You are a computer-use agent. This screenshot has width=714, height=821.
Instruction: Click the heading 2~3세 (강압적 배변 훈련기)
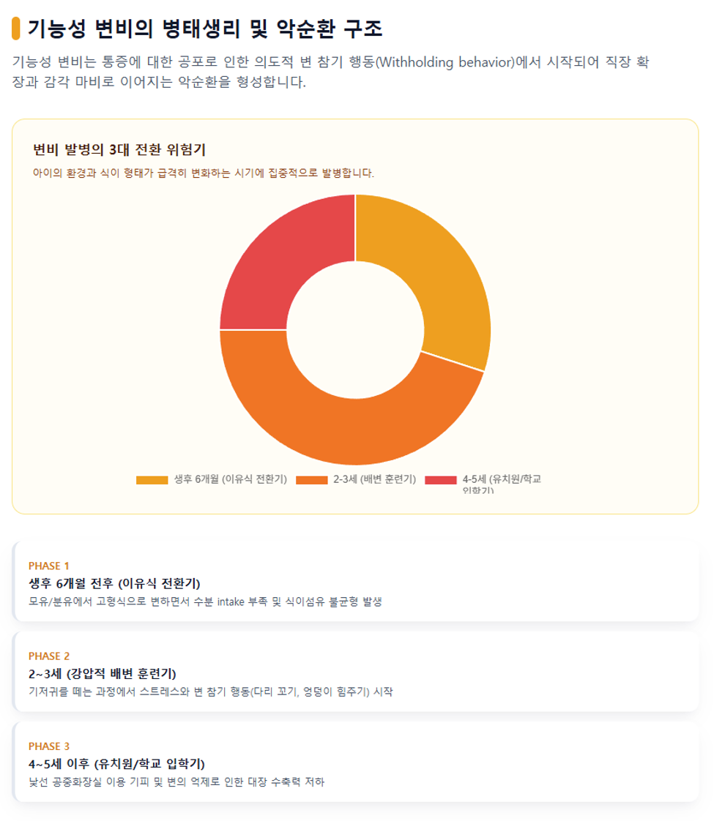[x=102, y=674]
